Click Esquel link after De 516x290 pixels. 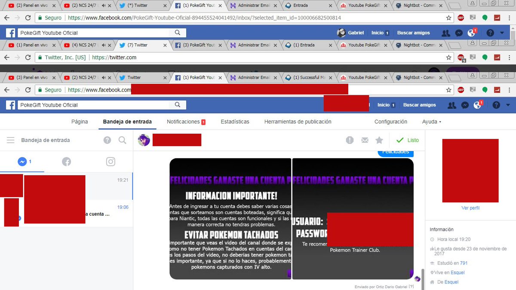tap(451, 282)
